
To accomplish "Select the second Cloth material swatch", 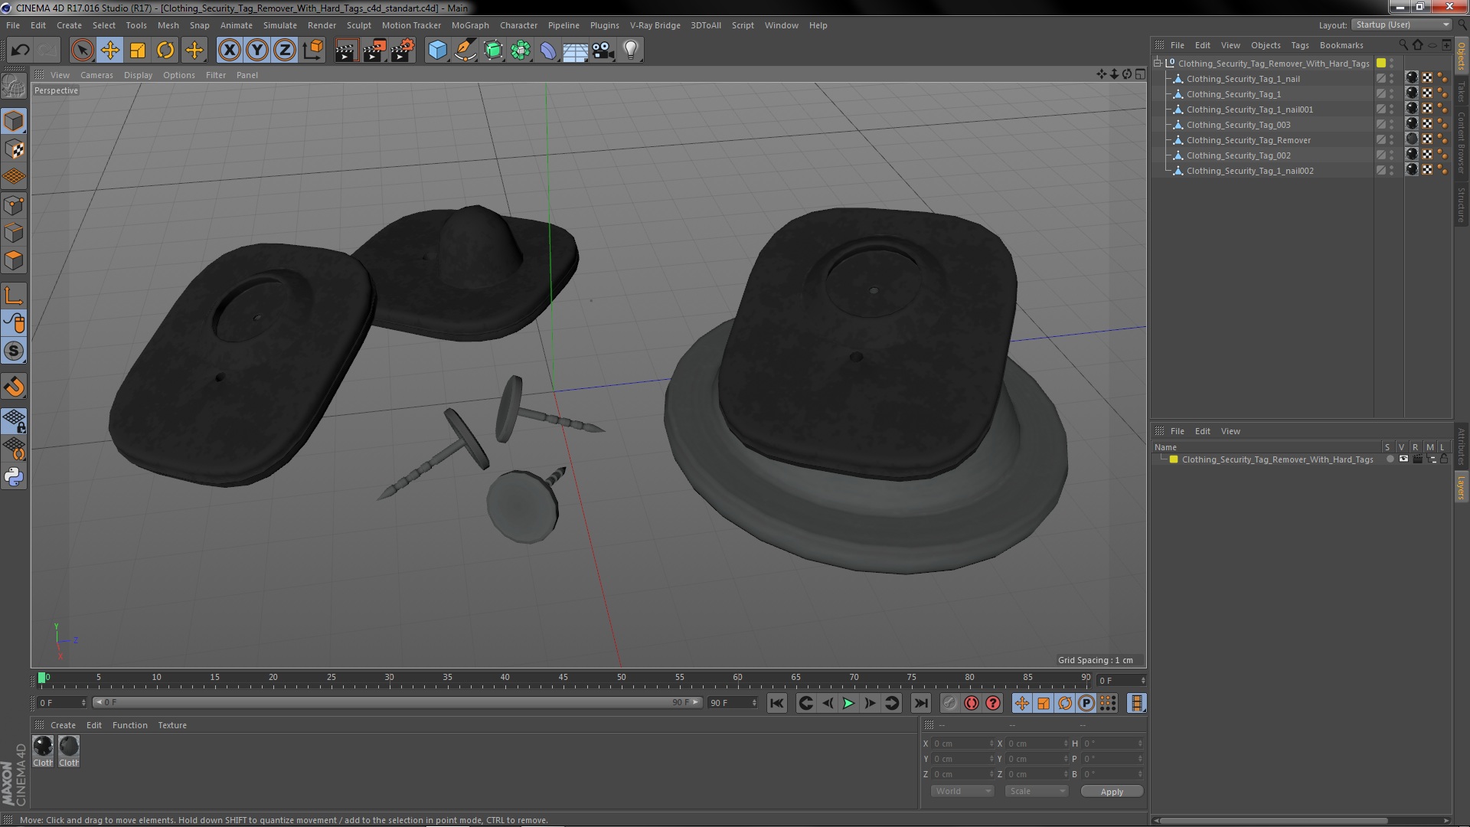I will 69,750.
